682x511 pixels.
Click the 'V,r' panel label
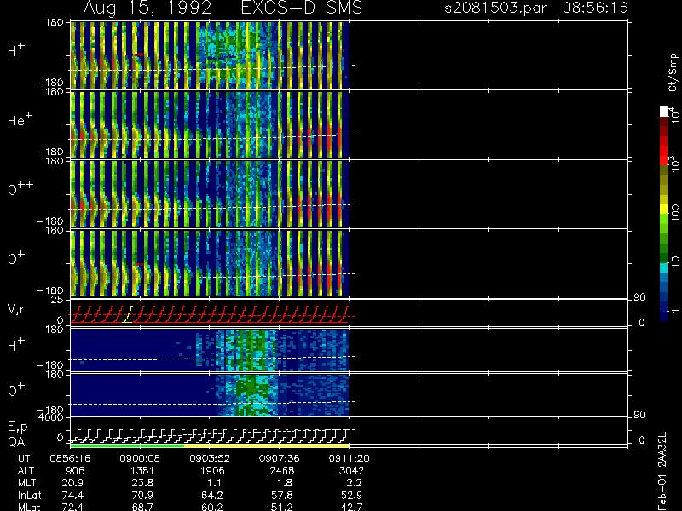(16, 309)
